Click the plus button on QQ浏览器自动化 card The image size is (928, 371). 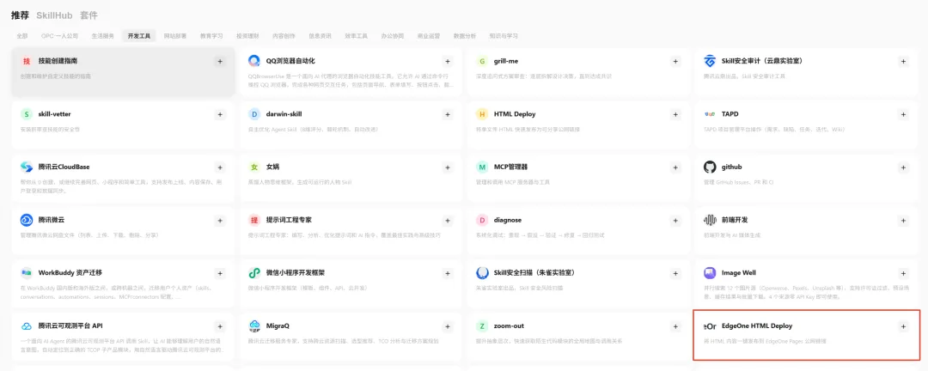(x=448, y=61)
